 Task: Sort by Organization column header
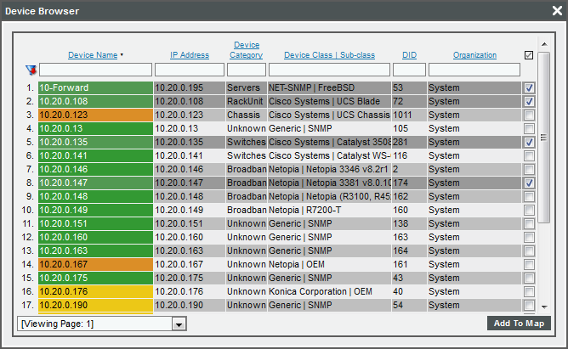pos(474,55)
